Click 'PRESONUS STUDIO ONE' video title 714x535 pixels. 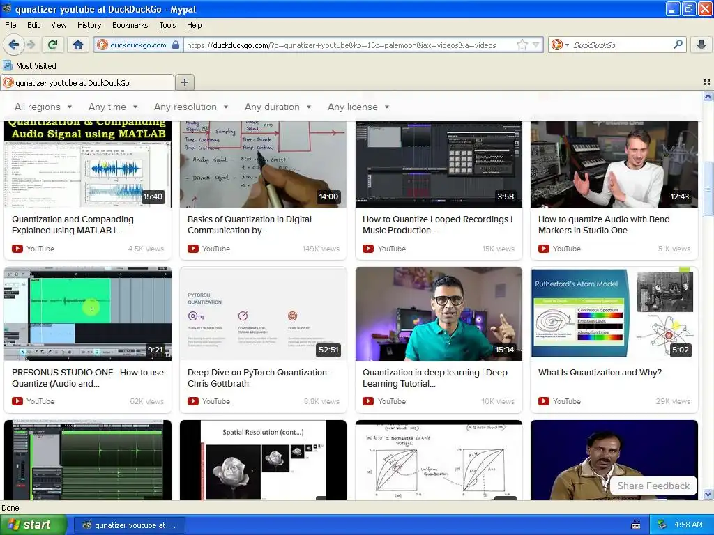coord(88,378)
